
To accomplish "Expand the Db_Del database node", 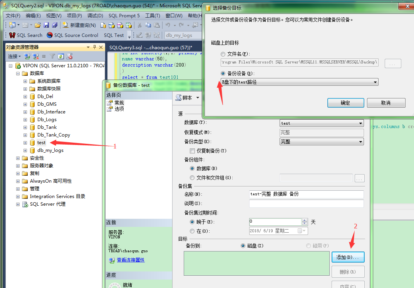I will (25, 97).
